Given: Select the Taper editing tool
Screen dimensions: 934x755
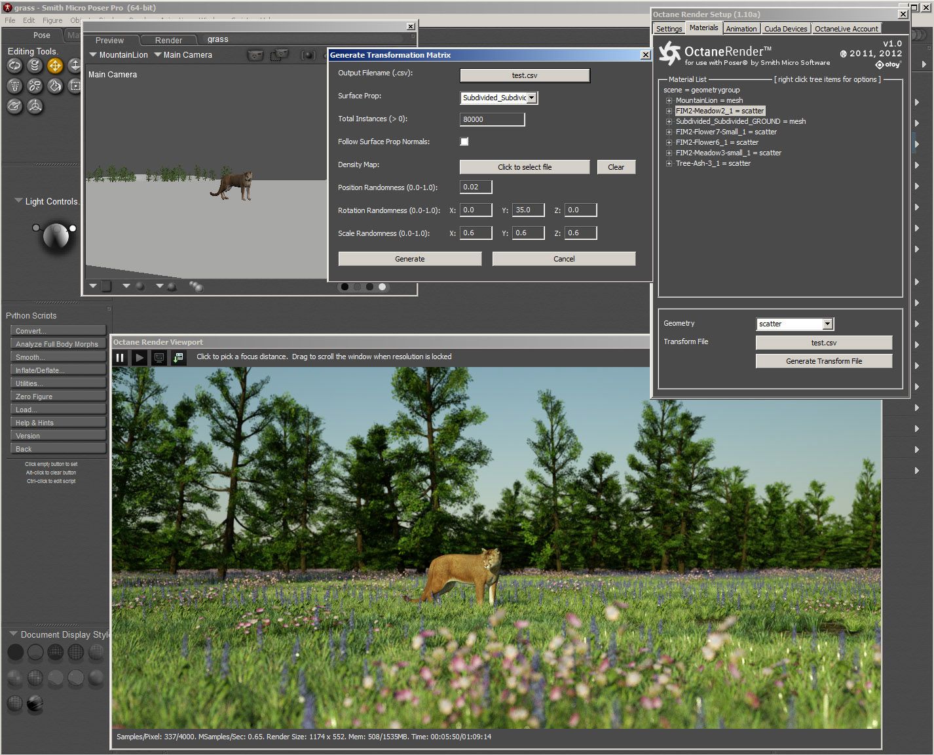Looking at the screenshot, I should [14, 86].
